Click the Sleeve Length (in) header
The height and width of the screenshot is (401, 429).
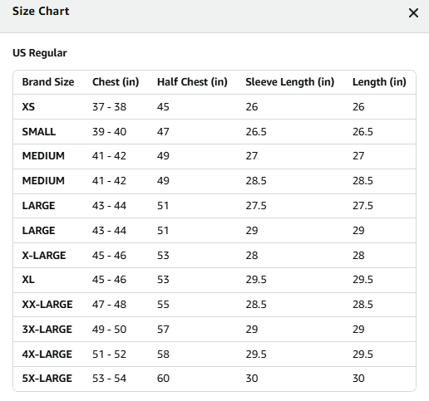(289, 82)
